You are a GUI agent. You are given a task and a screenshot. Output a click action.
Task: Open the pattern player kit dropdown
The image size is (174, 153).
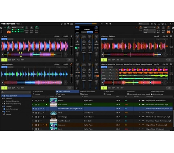pos(17,28)
